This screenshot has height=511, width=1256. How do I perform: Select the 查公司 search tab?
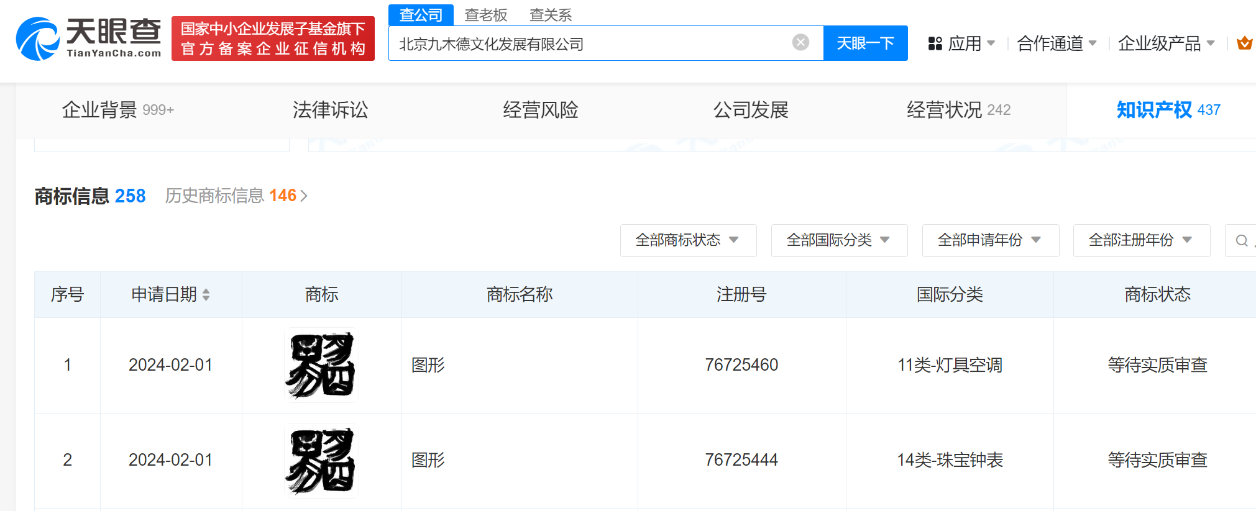(421, 15)
